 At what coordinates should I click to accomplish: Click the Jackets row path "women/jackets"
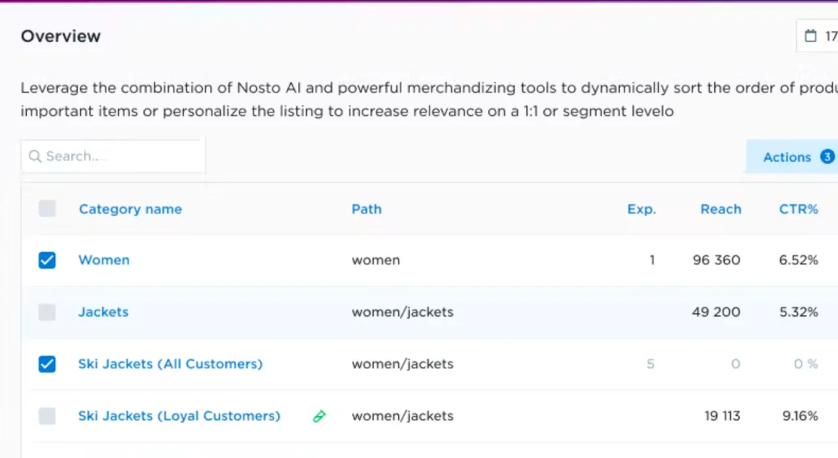pos(403,312)
